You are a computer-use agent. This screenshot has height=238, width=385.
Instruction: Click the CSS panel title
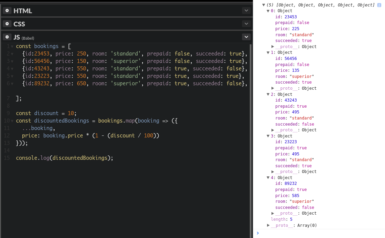pos(19,24)
